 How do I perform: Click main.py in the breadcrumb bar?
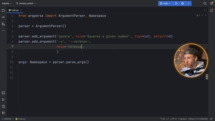pos(20,119)
